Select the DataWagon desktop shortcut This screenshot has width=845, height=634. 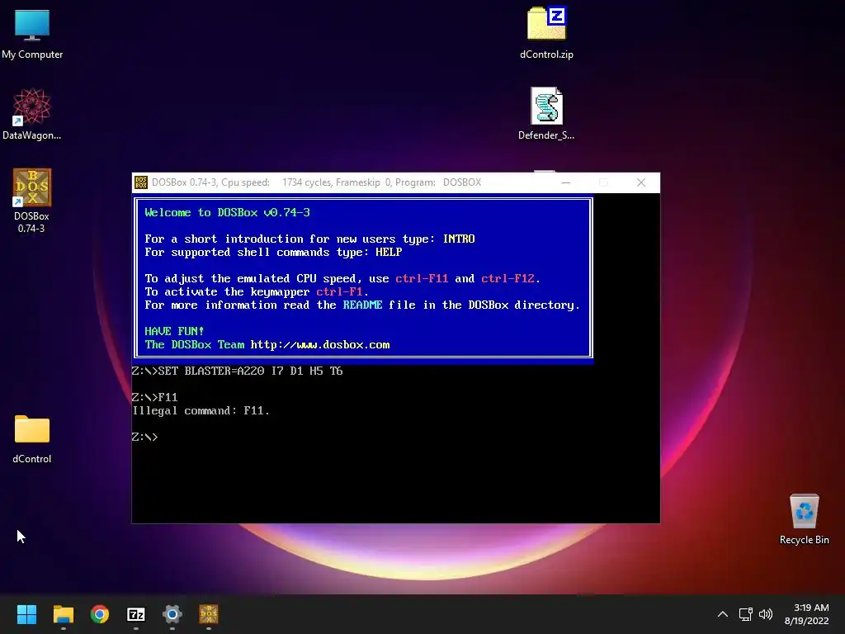tap(32, 114)
